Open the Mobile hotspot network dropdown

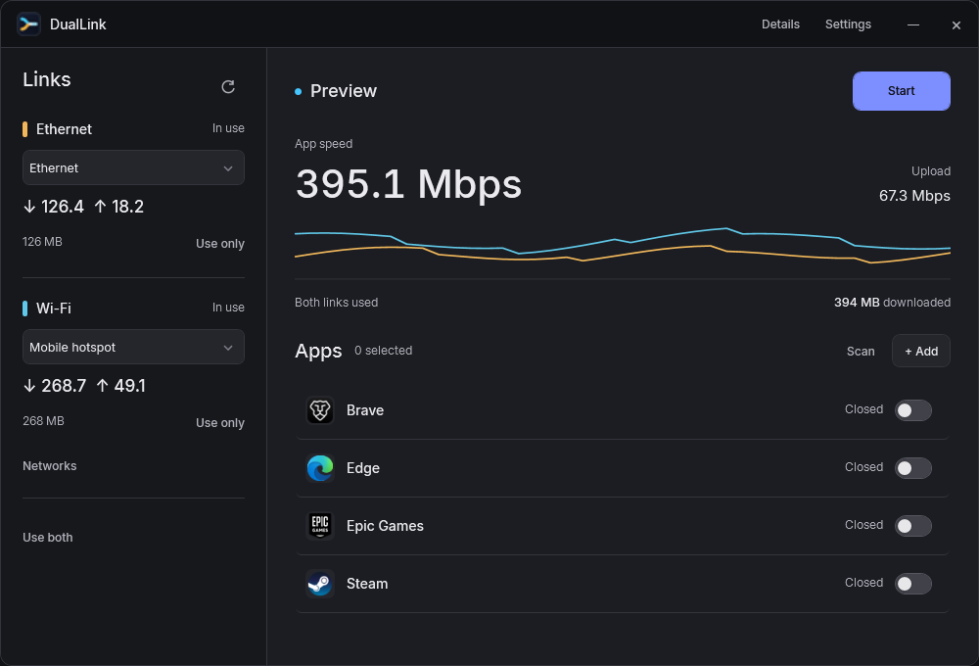click(x=133, y=347)
